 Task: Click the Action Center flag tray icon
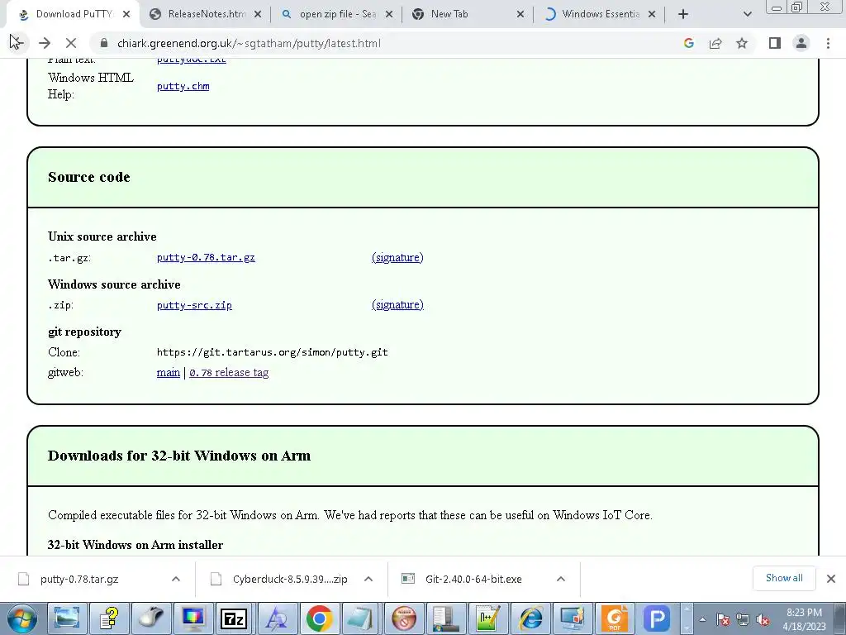[723, 620]
